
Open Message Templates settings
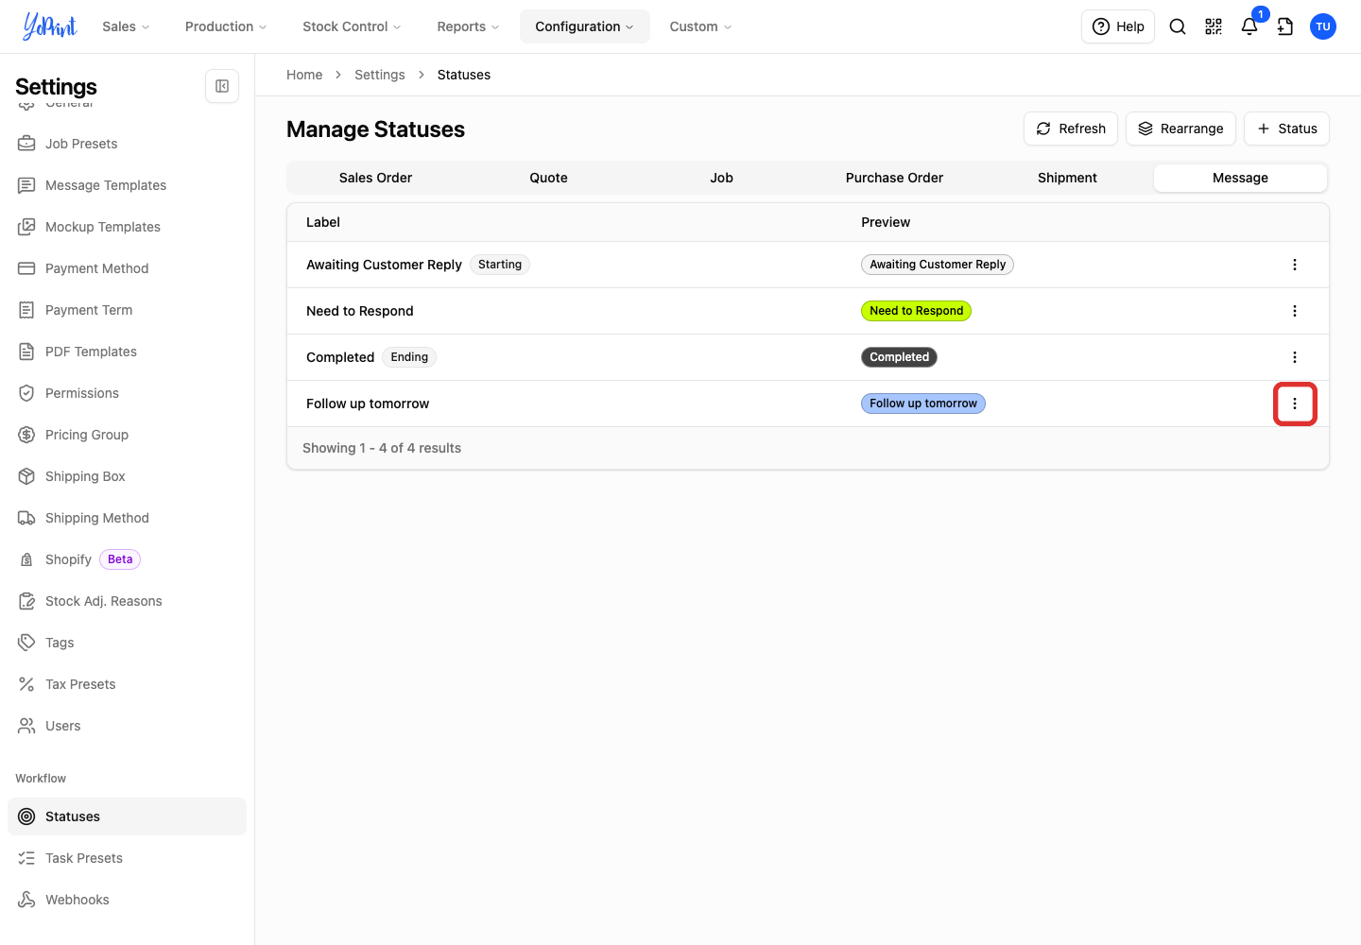pos(127,185)
